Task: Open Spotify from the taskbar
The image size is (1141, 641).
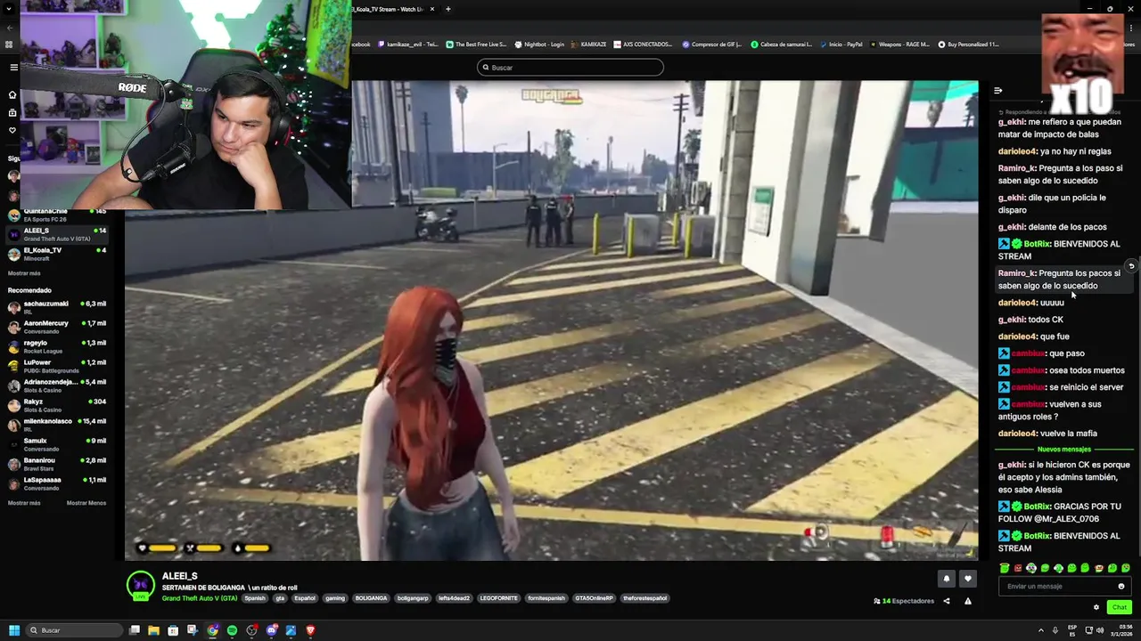Action: click(232, 630)
